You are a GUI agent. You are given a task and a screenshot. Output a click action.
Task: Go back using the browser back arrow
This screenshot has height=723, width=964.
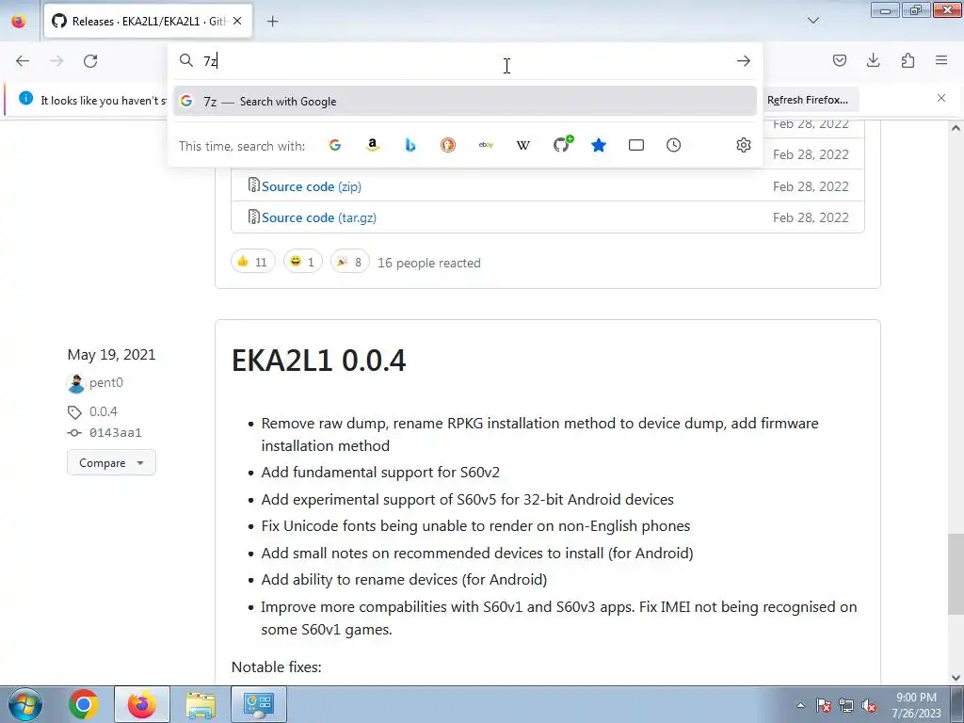[23, 61]
